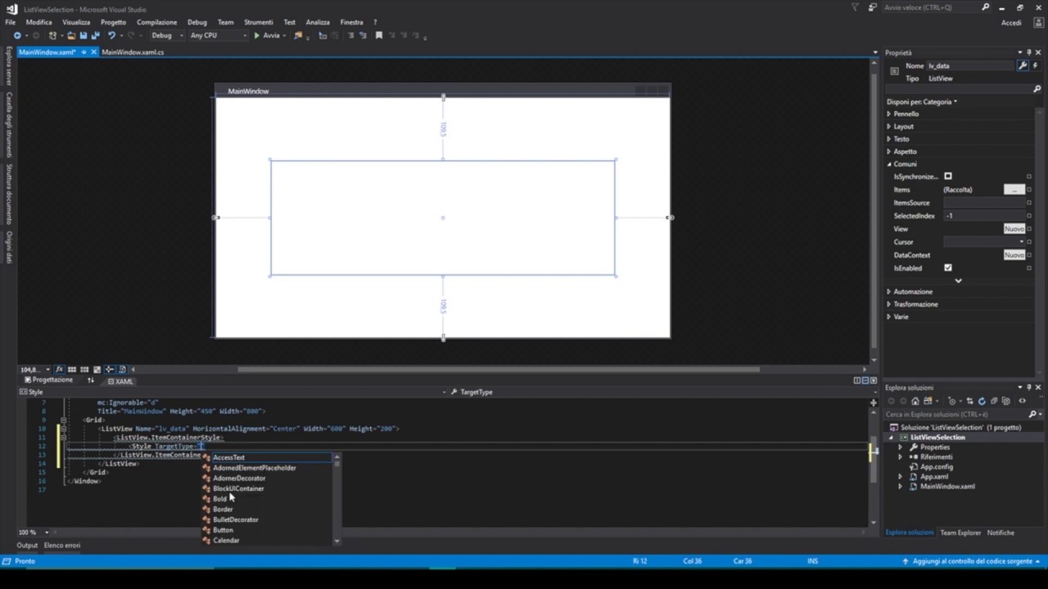Open the Any CPU platform dropdown
Screen dimensions: 1048x589
(243, 35)
